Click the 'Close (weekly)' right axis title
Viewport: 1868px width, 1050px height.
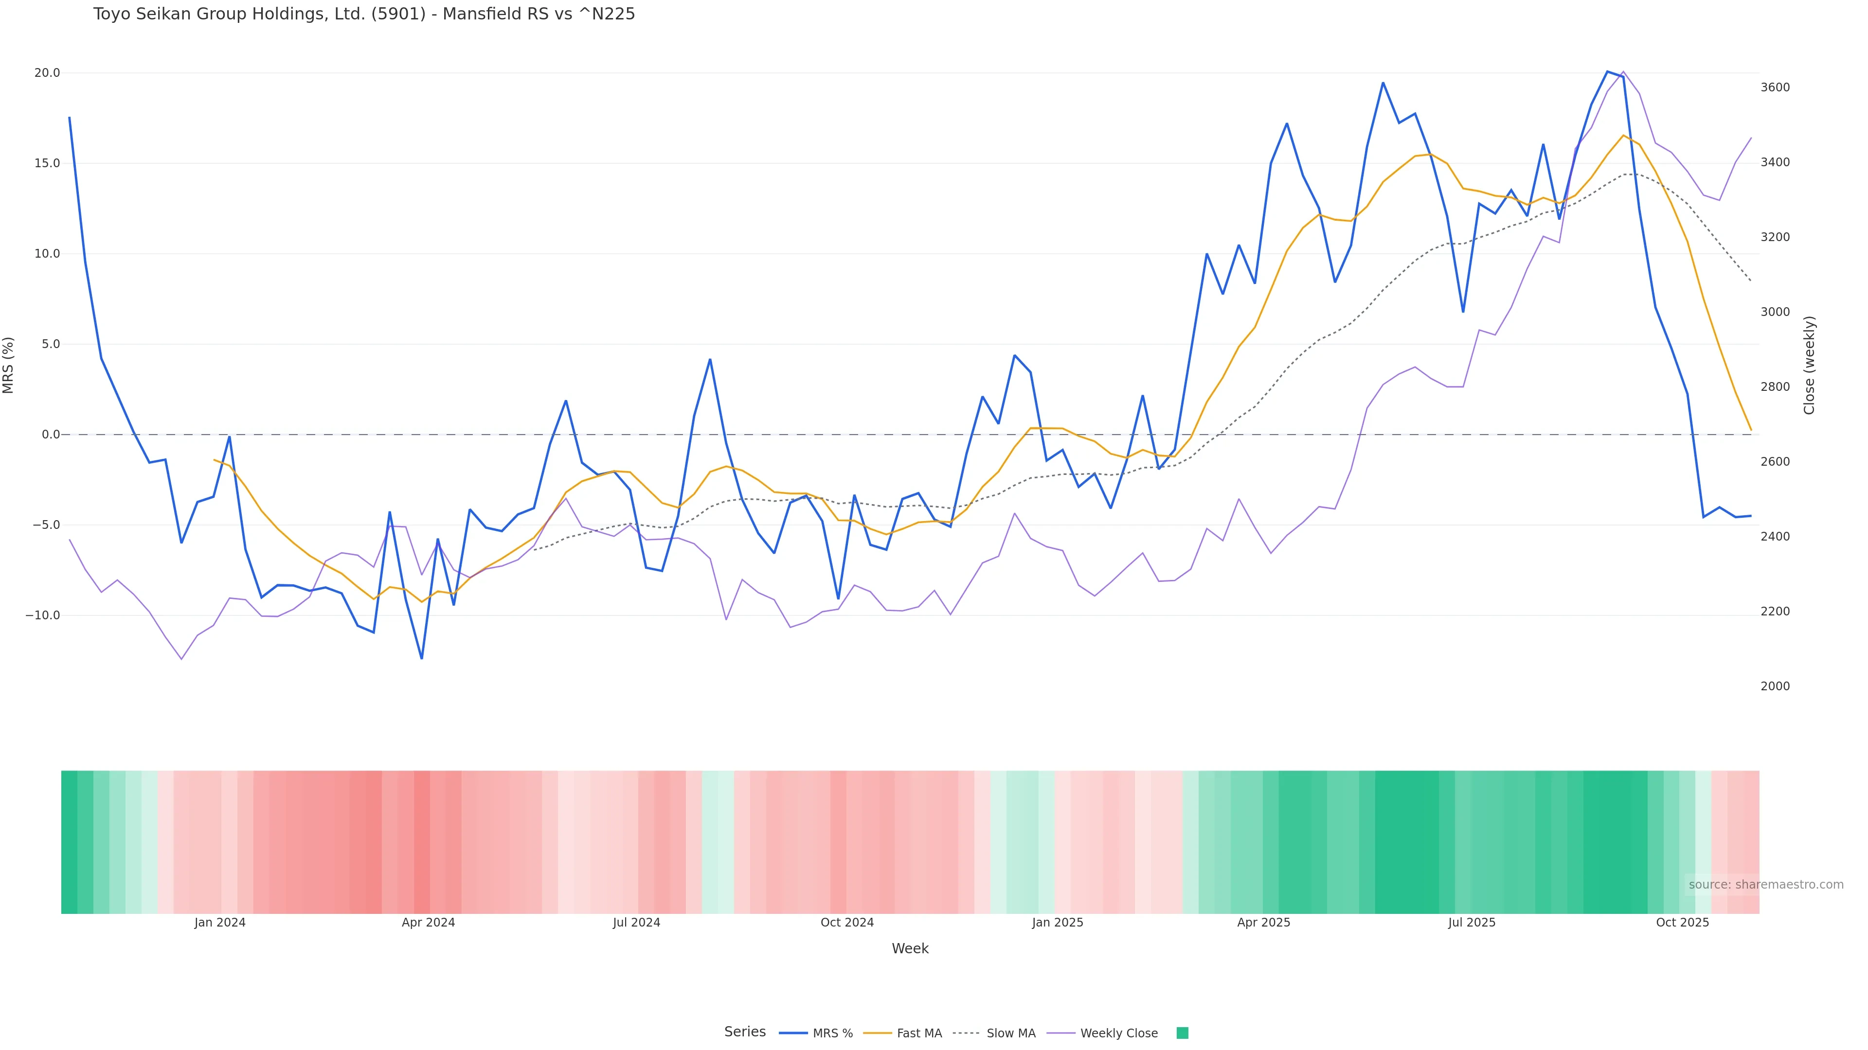1809,365
